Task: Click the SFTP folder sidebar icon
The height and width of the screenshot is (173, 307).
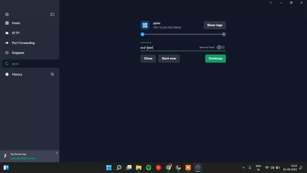Action: pos(7,33)
